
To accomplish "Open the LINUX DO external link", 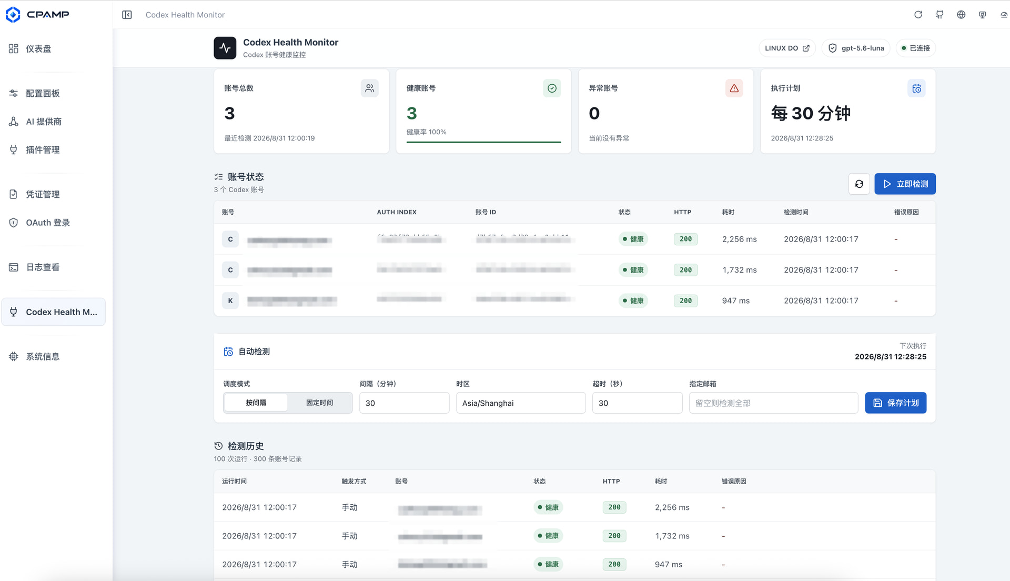I will (x=787, y=48).
